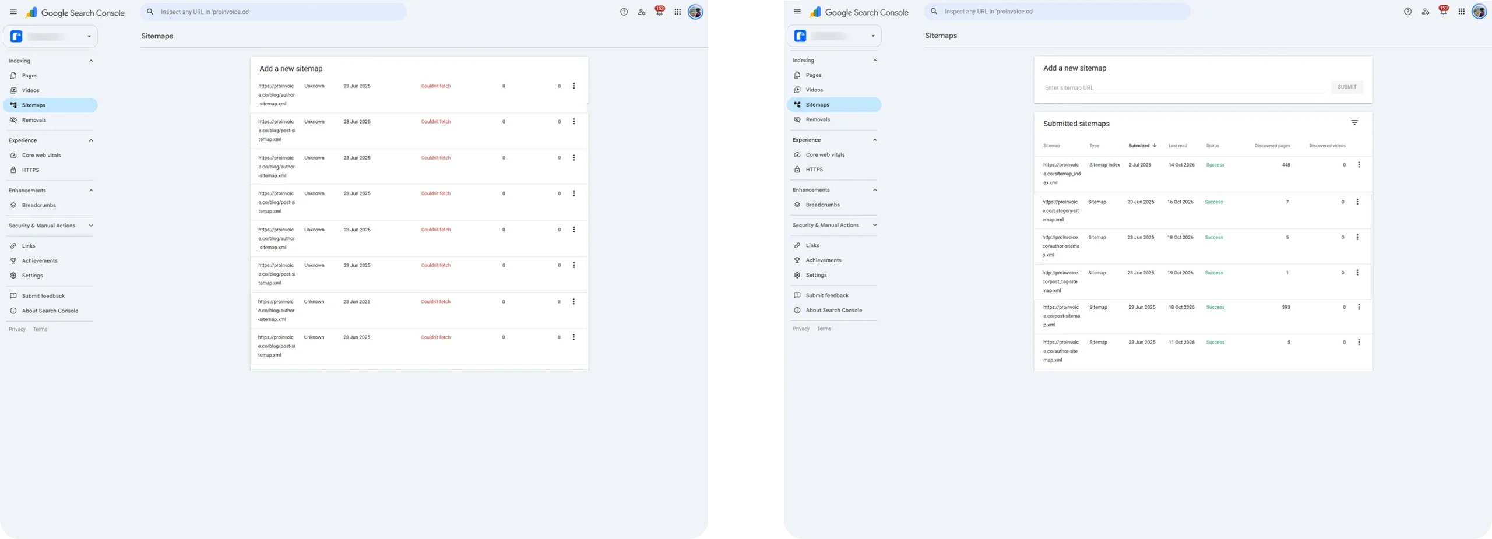Open the kebab menu for the post_tag-sitemap.xml row
1492x539 pixels.
[x=1357, y=273]
